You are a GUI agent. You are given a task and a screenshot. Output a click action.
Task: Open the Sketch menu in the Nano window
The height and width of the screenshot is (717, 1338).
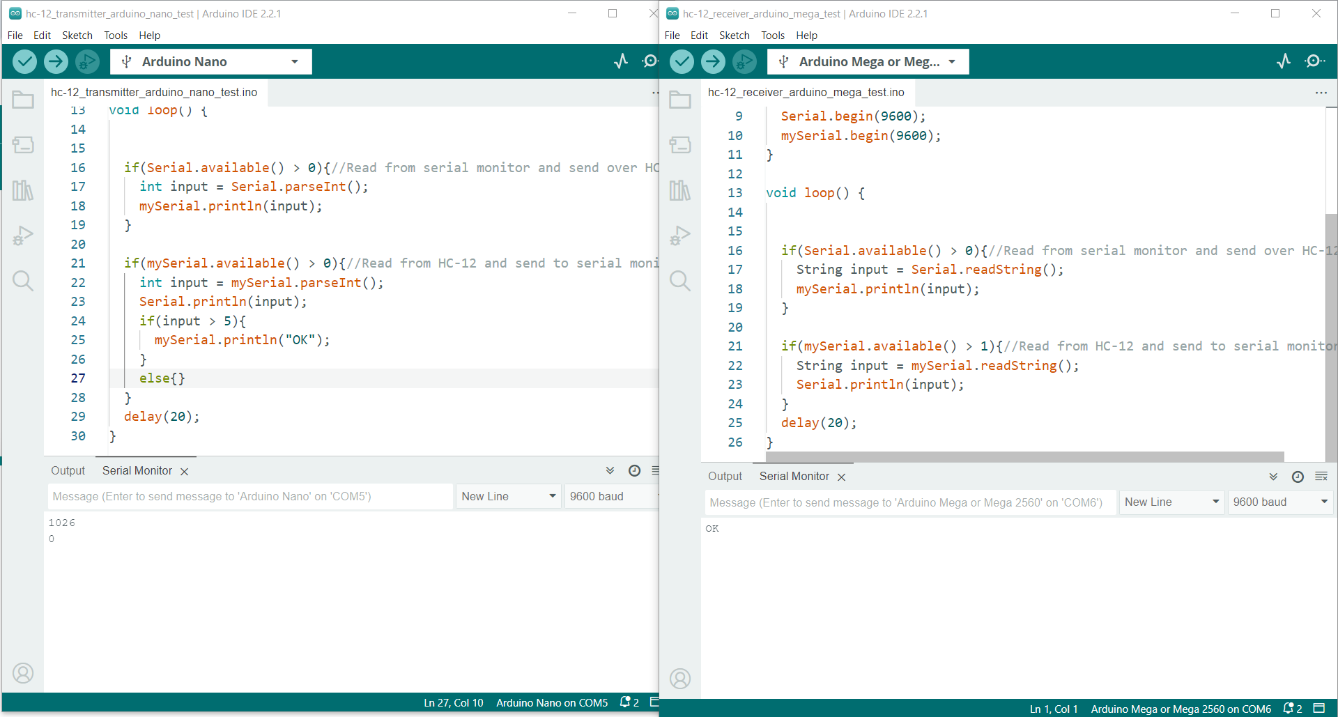click(77, 36)
